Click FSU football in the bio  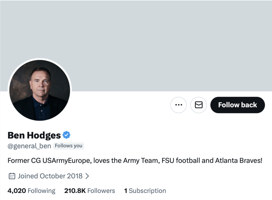pos(181,160)
